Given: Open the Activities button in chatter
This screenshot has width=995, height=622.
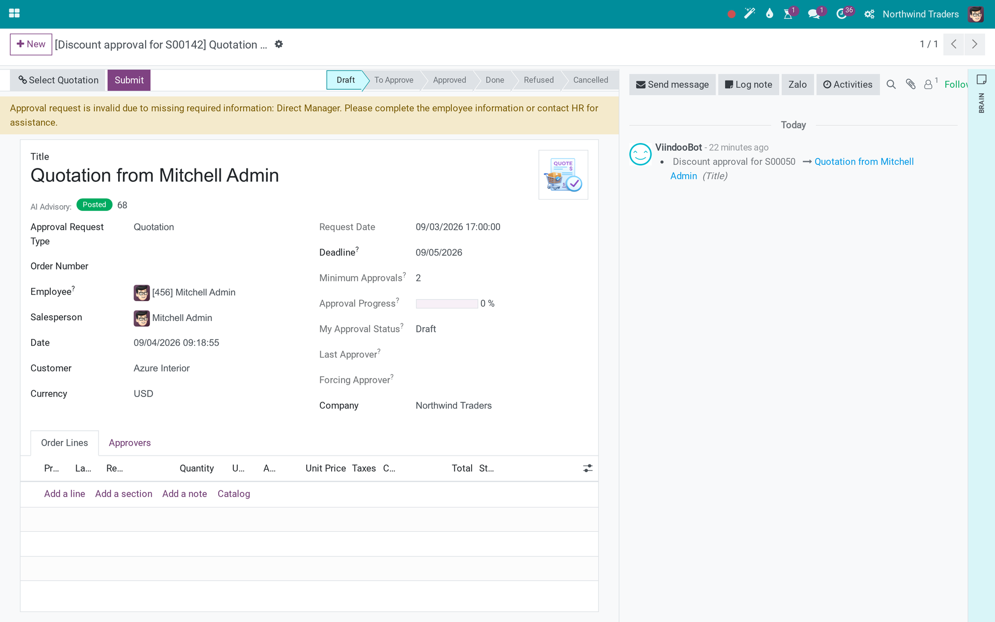Looking at the screenshot, I should (848, 84).
